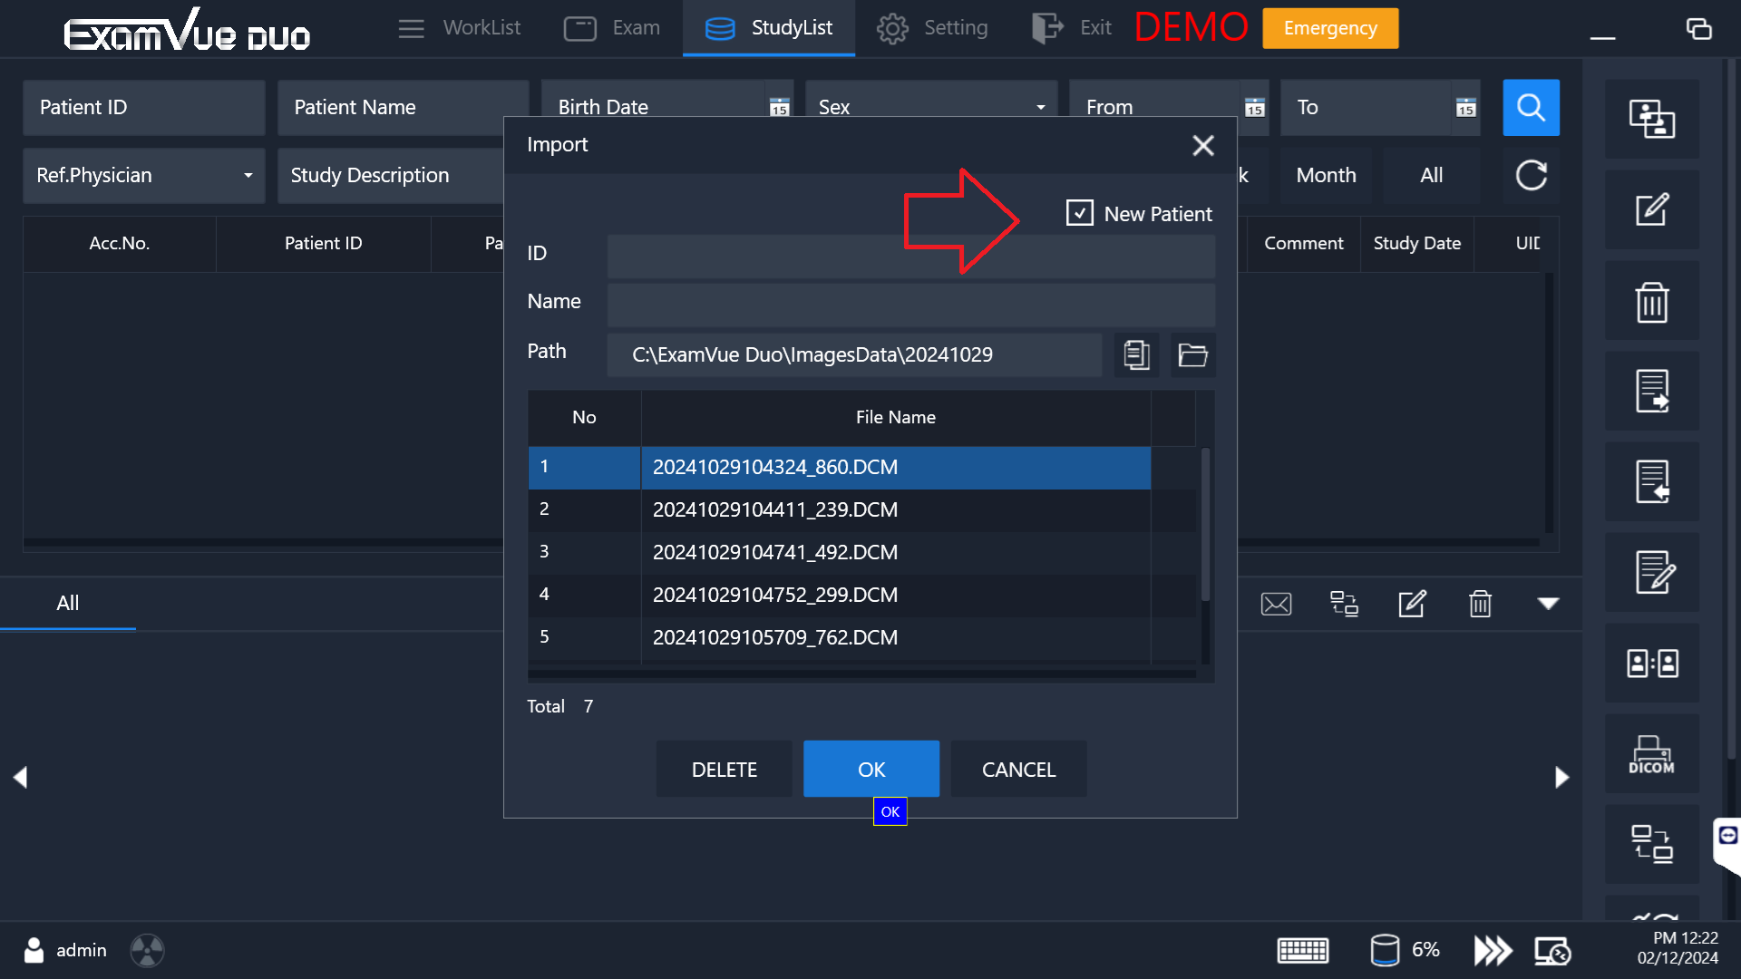The image size is (1741, 979).
Task: Click the document list icon next to Path
Action: point(1136,354)
